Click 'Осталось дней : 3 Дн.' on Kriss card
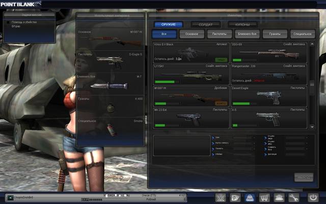326x204 pixels. [x=168, y=59]
